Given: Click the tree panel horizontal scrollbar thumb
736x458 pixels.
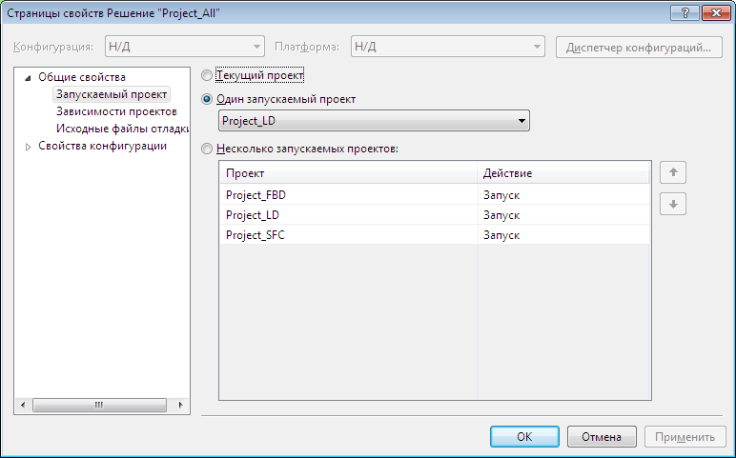Looking at the screenshot, I should [99, 405].
